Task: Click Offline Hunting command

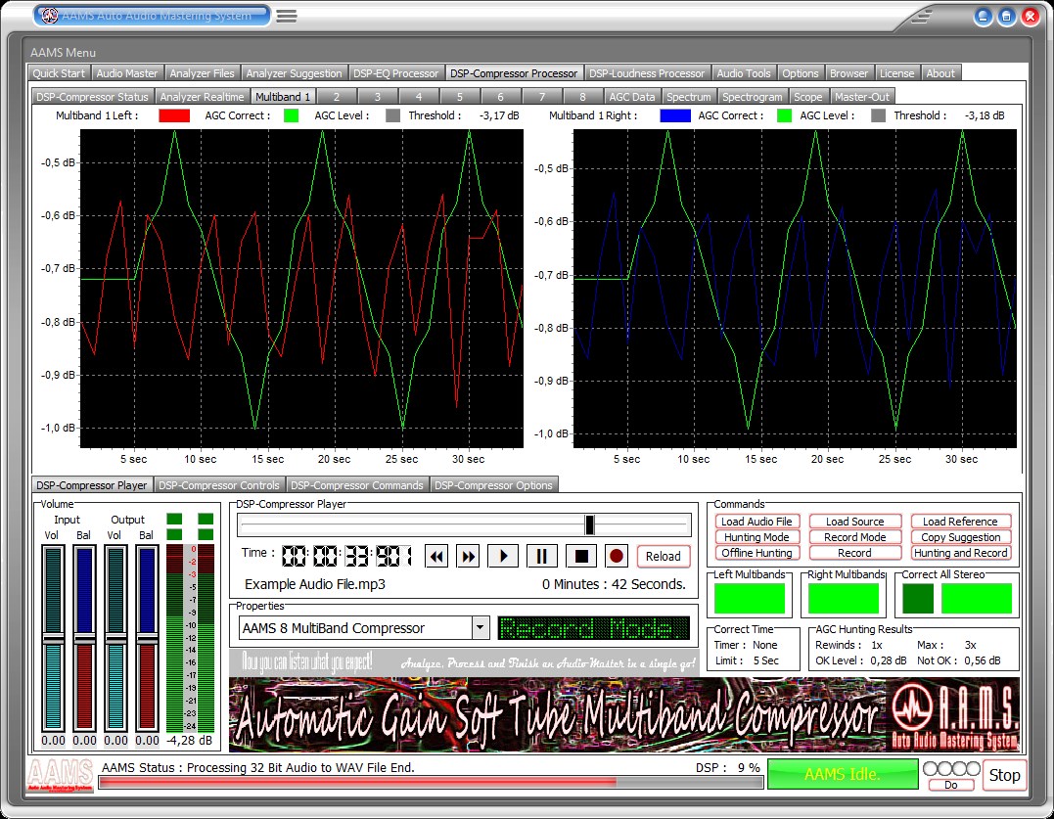Action: pyautogui.click(x=756, y=552)
